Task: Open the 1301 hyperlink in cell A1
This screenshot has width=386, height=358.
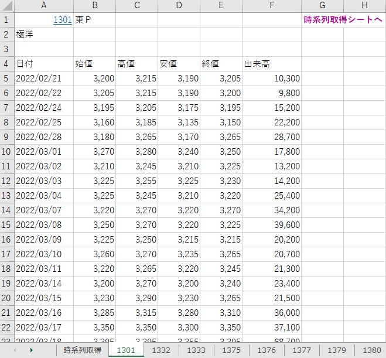Action: 62,20
